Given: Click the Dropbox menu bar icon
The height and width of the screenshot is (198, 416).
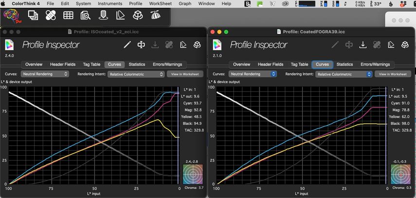Looking at the screenshot, I should pyautogui.click(x=403, y=4).
